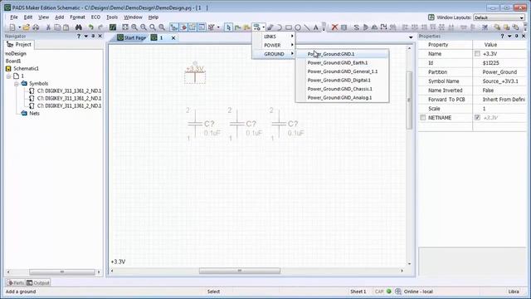This screenshot has height=299, width=531.
Task: Close the Navigator panel
Action: [x=100, y=36]
